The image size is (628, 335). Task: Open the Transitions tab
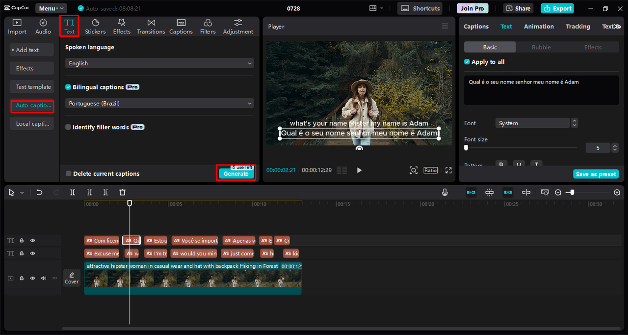(x=151, y=27)
